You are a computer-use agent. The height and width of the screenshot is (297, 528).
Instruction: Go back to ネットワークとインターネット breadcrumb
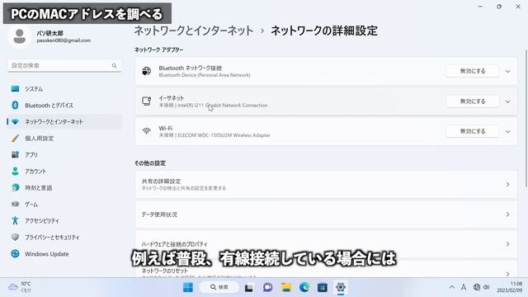194,31
